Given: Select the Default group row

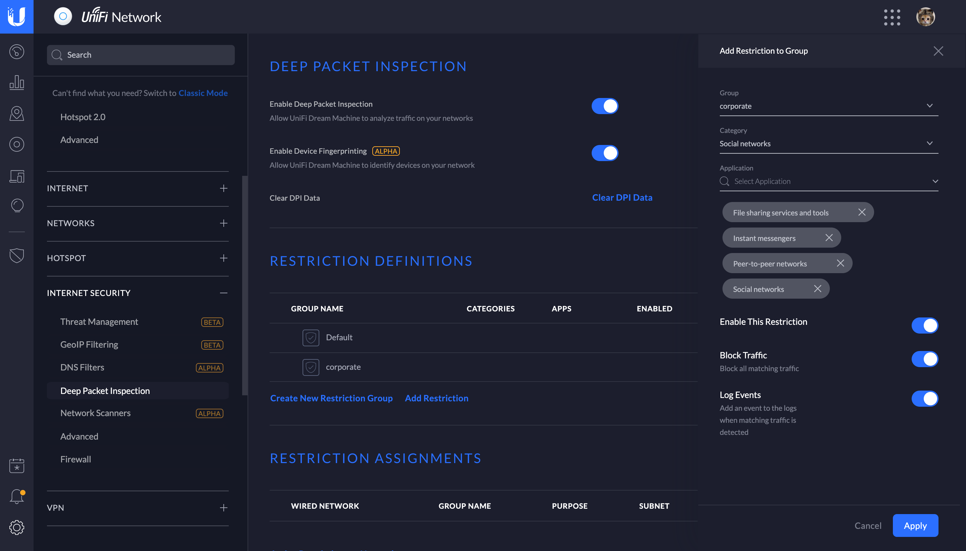Looking at the screenshot, I should click(483, 338).
